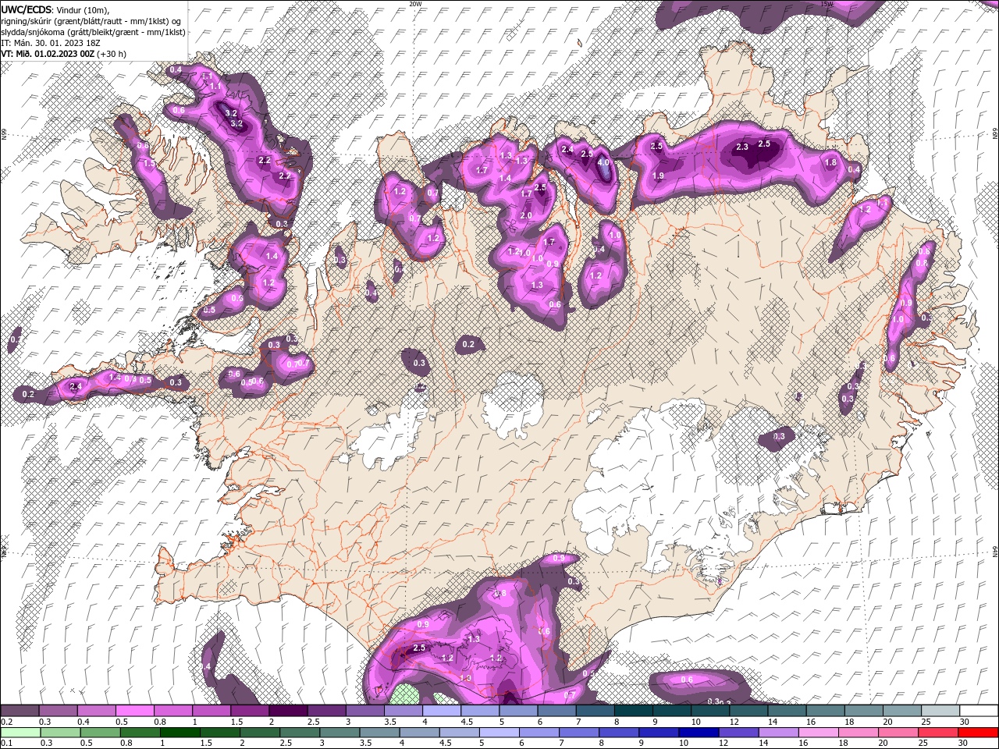Image resolution: width=999 pixels, height=749 pixels.
Task: Pick the red lower legend swatch 25–30
Action: click(938, 733)
